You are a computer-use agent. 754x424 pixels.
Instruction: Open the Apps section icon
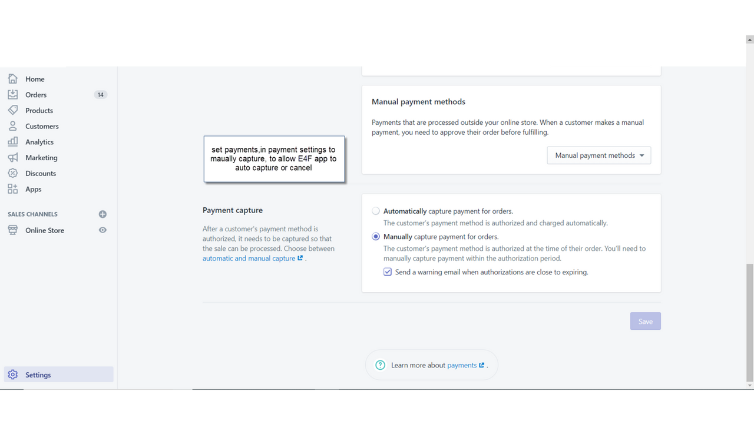(x=13, y=189)
